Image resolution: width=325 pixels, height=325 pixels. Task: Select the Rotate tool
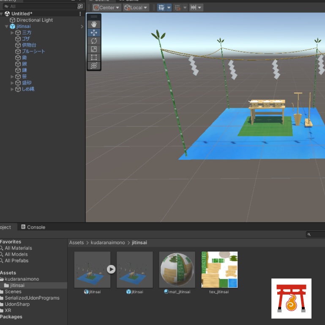(94, 41)
